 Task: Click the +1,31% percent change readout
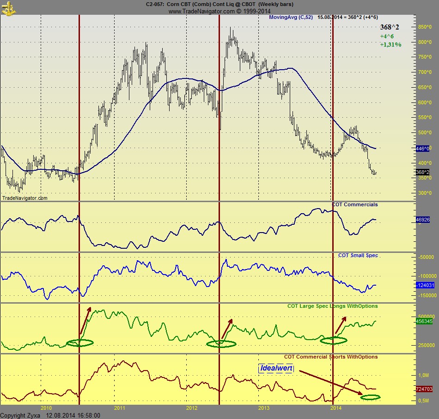[390, 45]
